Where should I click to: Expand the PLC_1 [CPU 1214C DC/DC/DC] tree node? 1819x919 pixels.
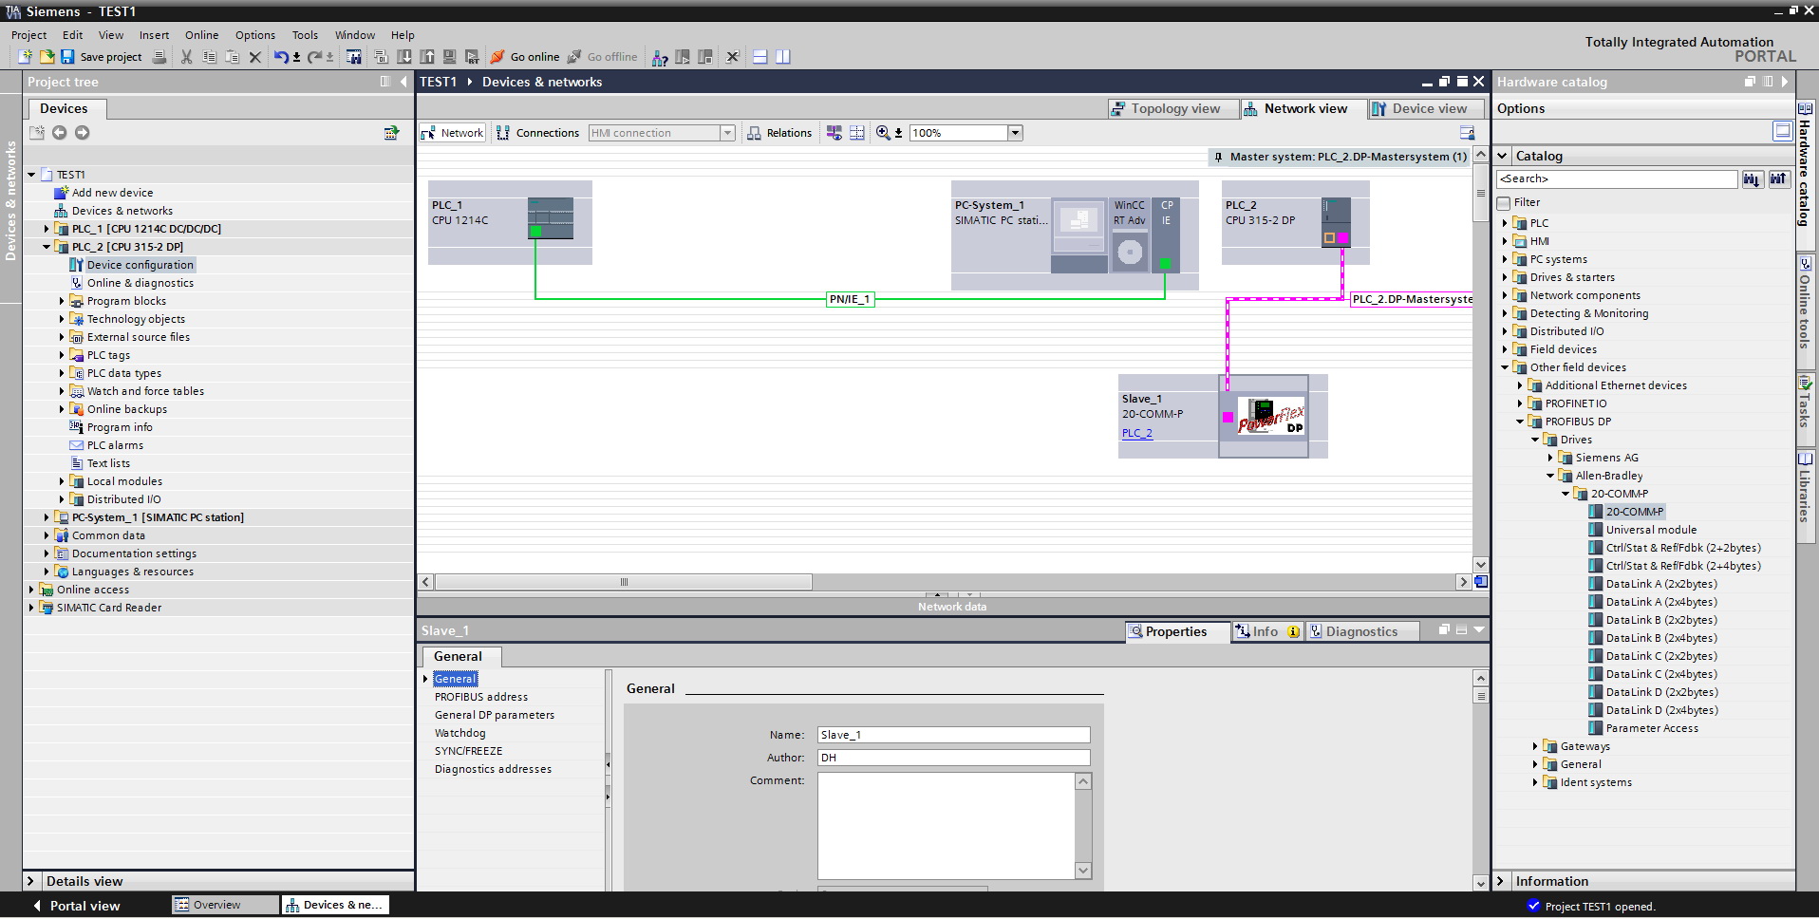coord(47,229)
